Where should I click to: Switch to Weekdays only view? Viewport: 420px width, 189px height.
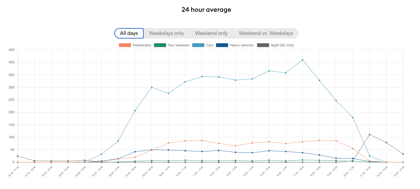tap(167, 33)
